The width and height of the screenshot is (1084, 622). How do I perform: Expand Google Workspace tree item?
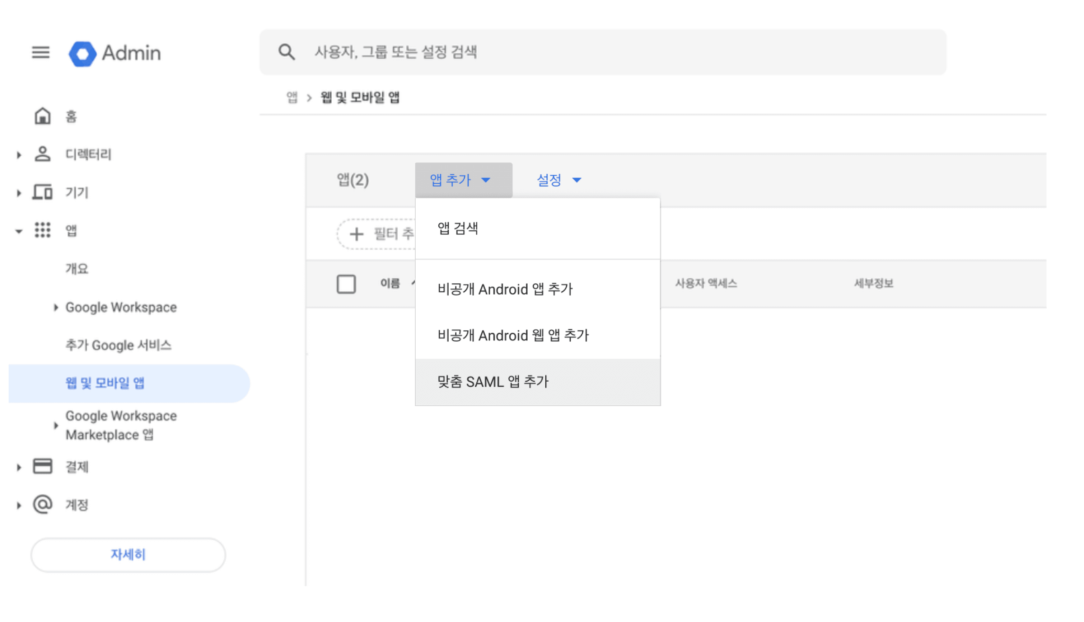[x=56, y=307]
